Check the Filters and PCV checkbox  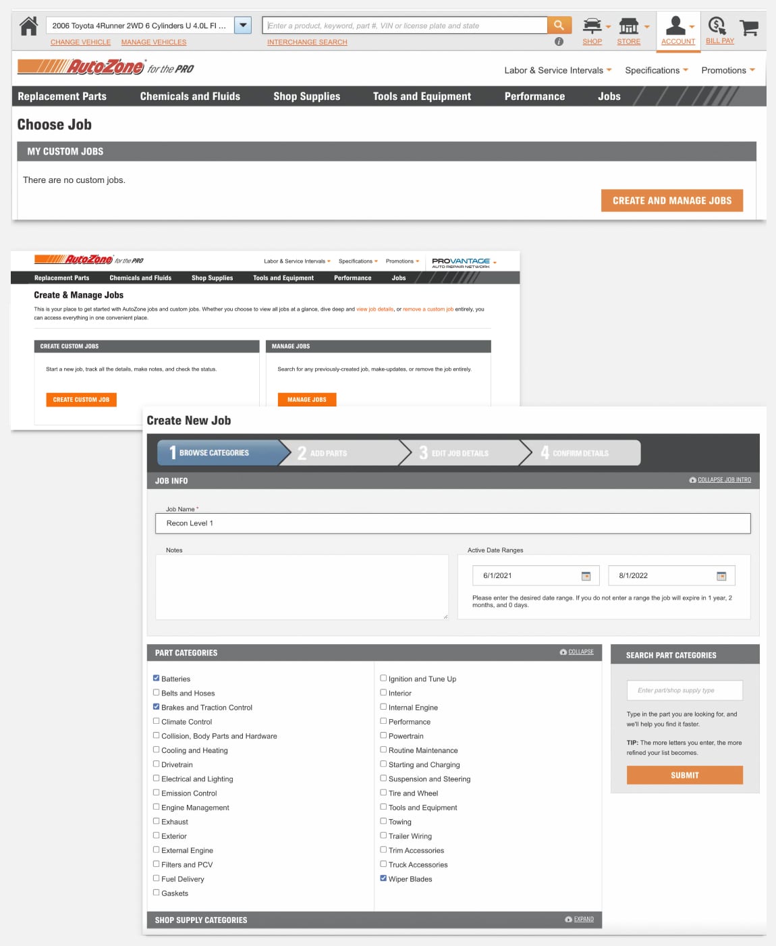157,864
